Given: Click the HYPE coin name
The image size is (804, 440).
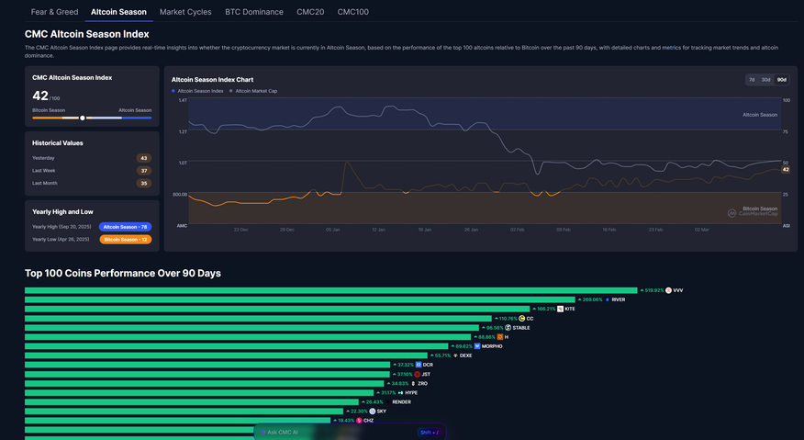Looking at the screenshot, I should 411,393.
